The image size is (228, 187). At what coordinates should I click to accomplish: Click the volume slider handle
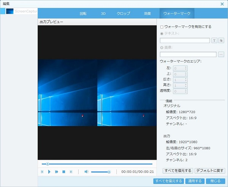[109, 172]
